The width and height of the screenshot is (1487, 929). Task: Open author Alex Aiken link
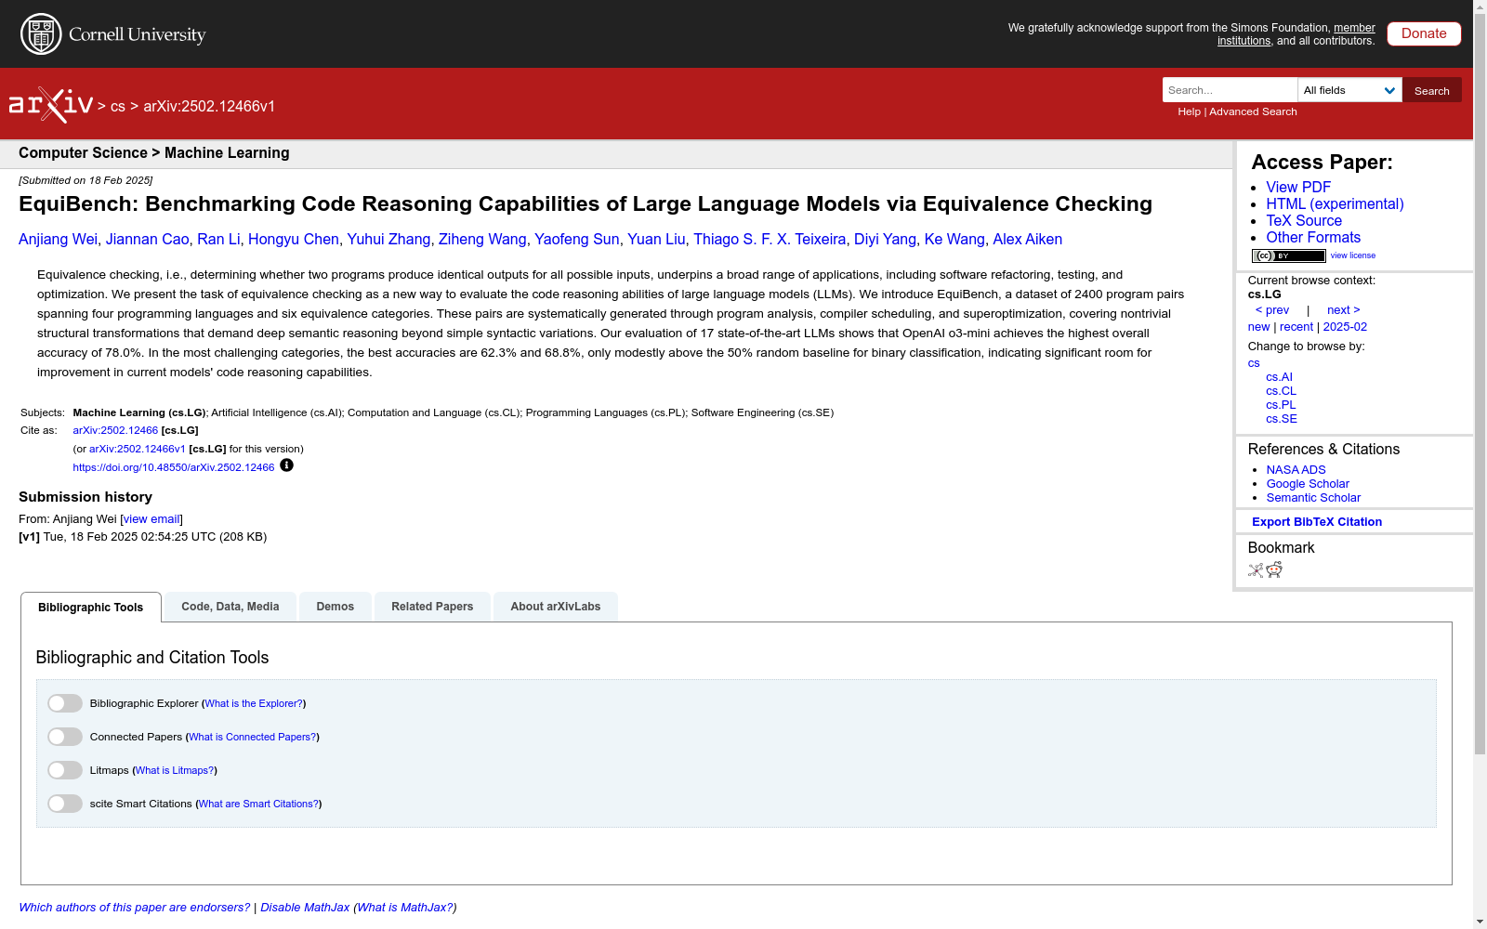point(1027,239)
